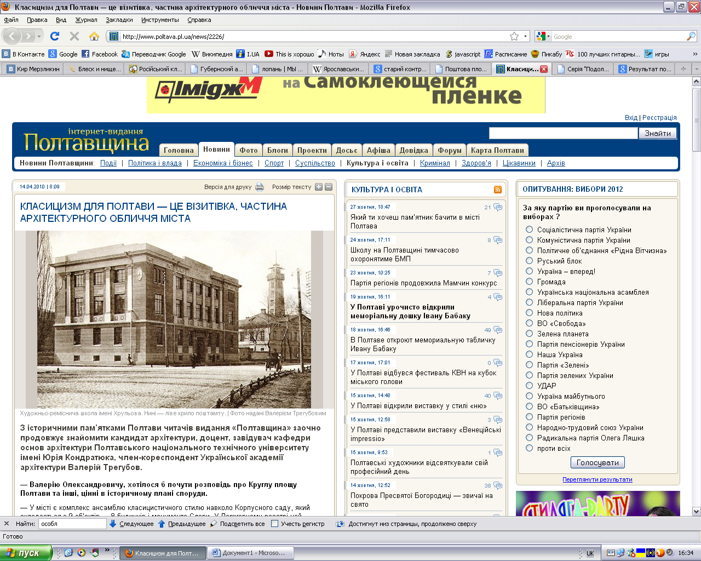Screen dimensions: 701x561
Task: Open the print version printer icon
Action: [260, 187]
